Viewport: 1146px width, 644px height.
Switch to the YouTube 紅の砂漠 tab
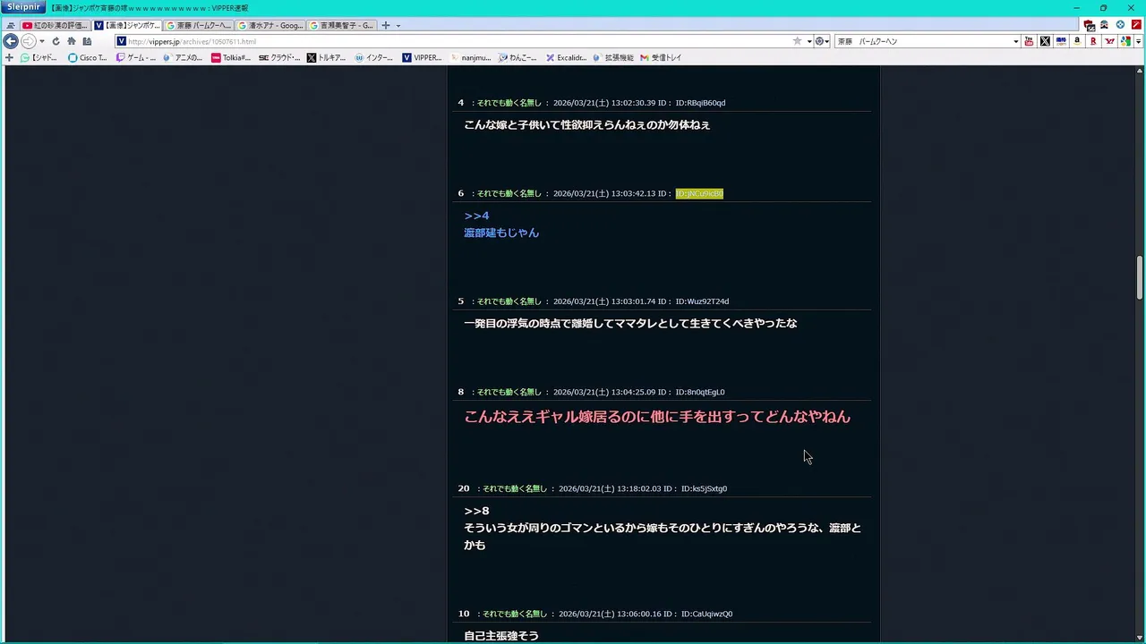coord(56,25)
